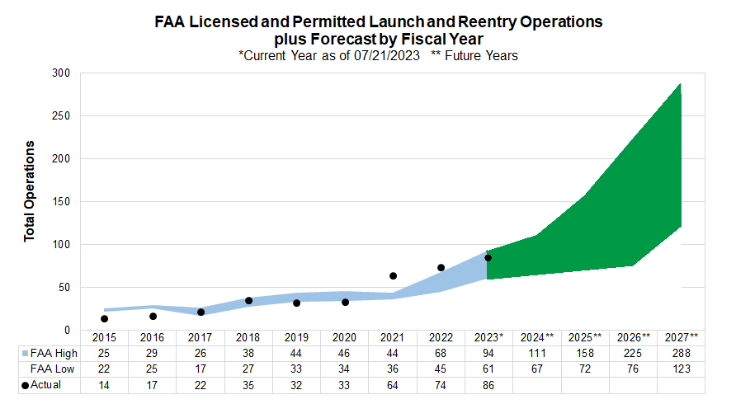Click the '2026**' year column header
Viewport: 736px width, 404px height.
pos(634,338)
